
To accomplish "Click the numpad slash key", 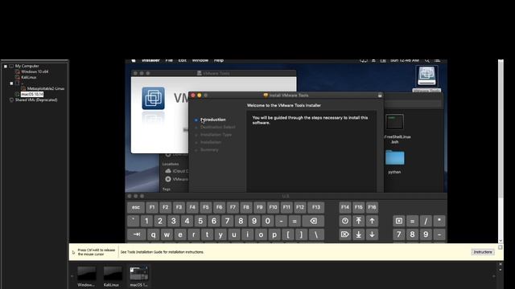I will coord(426,222).
